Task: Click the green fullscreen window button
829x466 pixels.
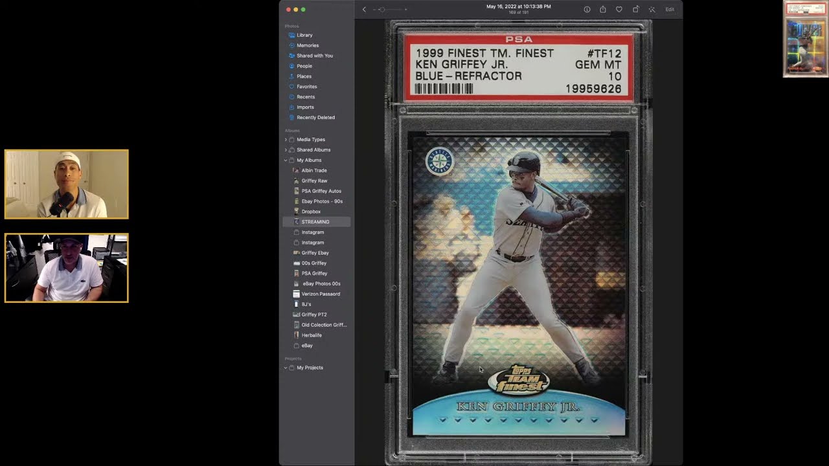Action: coord(303,10)
